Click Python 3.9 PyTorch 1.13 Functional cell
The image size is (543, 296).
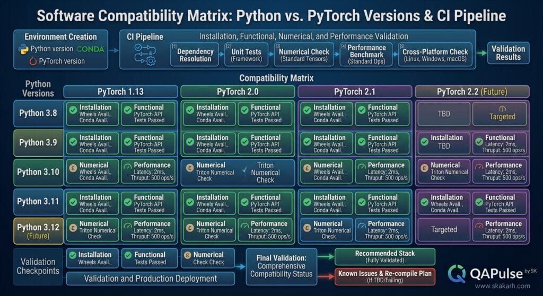tap(149, 143)
